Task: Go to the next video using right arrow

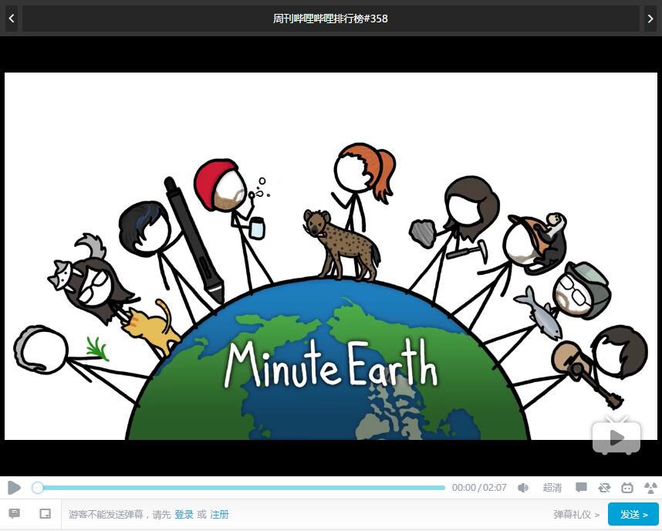Action: (x=650, y=19)
